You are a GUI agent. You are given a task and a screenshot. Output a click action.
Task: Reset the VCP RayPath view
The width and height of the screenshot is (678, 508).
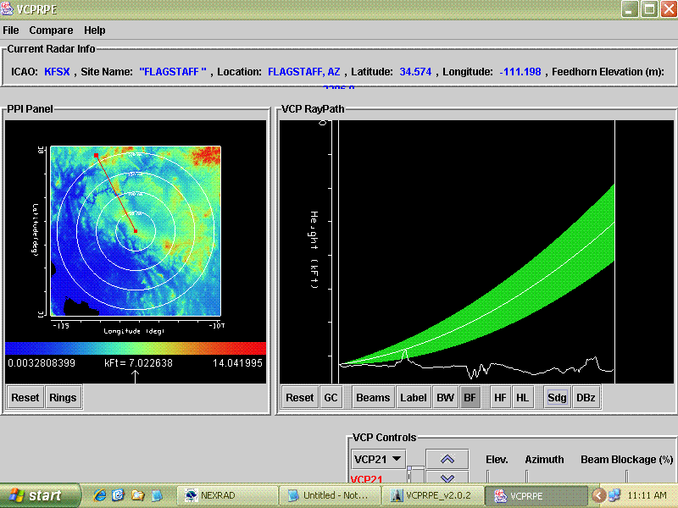(x=299, y=397)
